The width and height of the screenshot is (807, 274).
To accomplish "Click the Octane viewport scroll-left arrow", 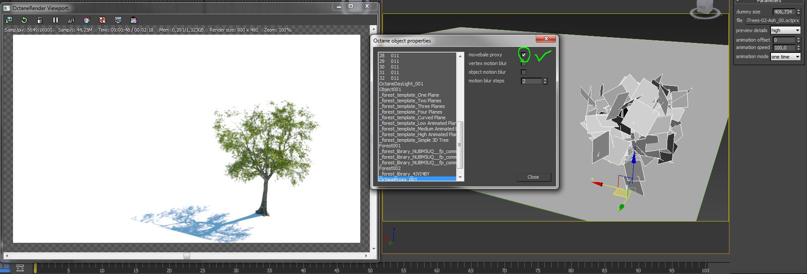I will pyautogui.click(x=7, y=256).
